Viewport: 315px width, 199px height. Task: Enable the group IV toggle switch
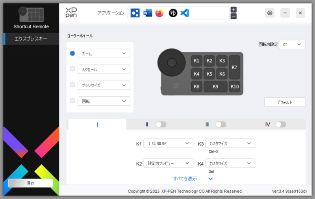click(x=280, y=124)
